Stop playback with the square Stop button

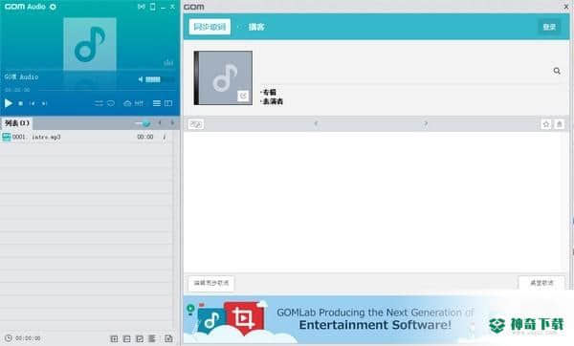click(21, 103)
